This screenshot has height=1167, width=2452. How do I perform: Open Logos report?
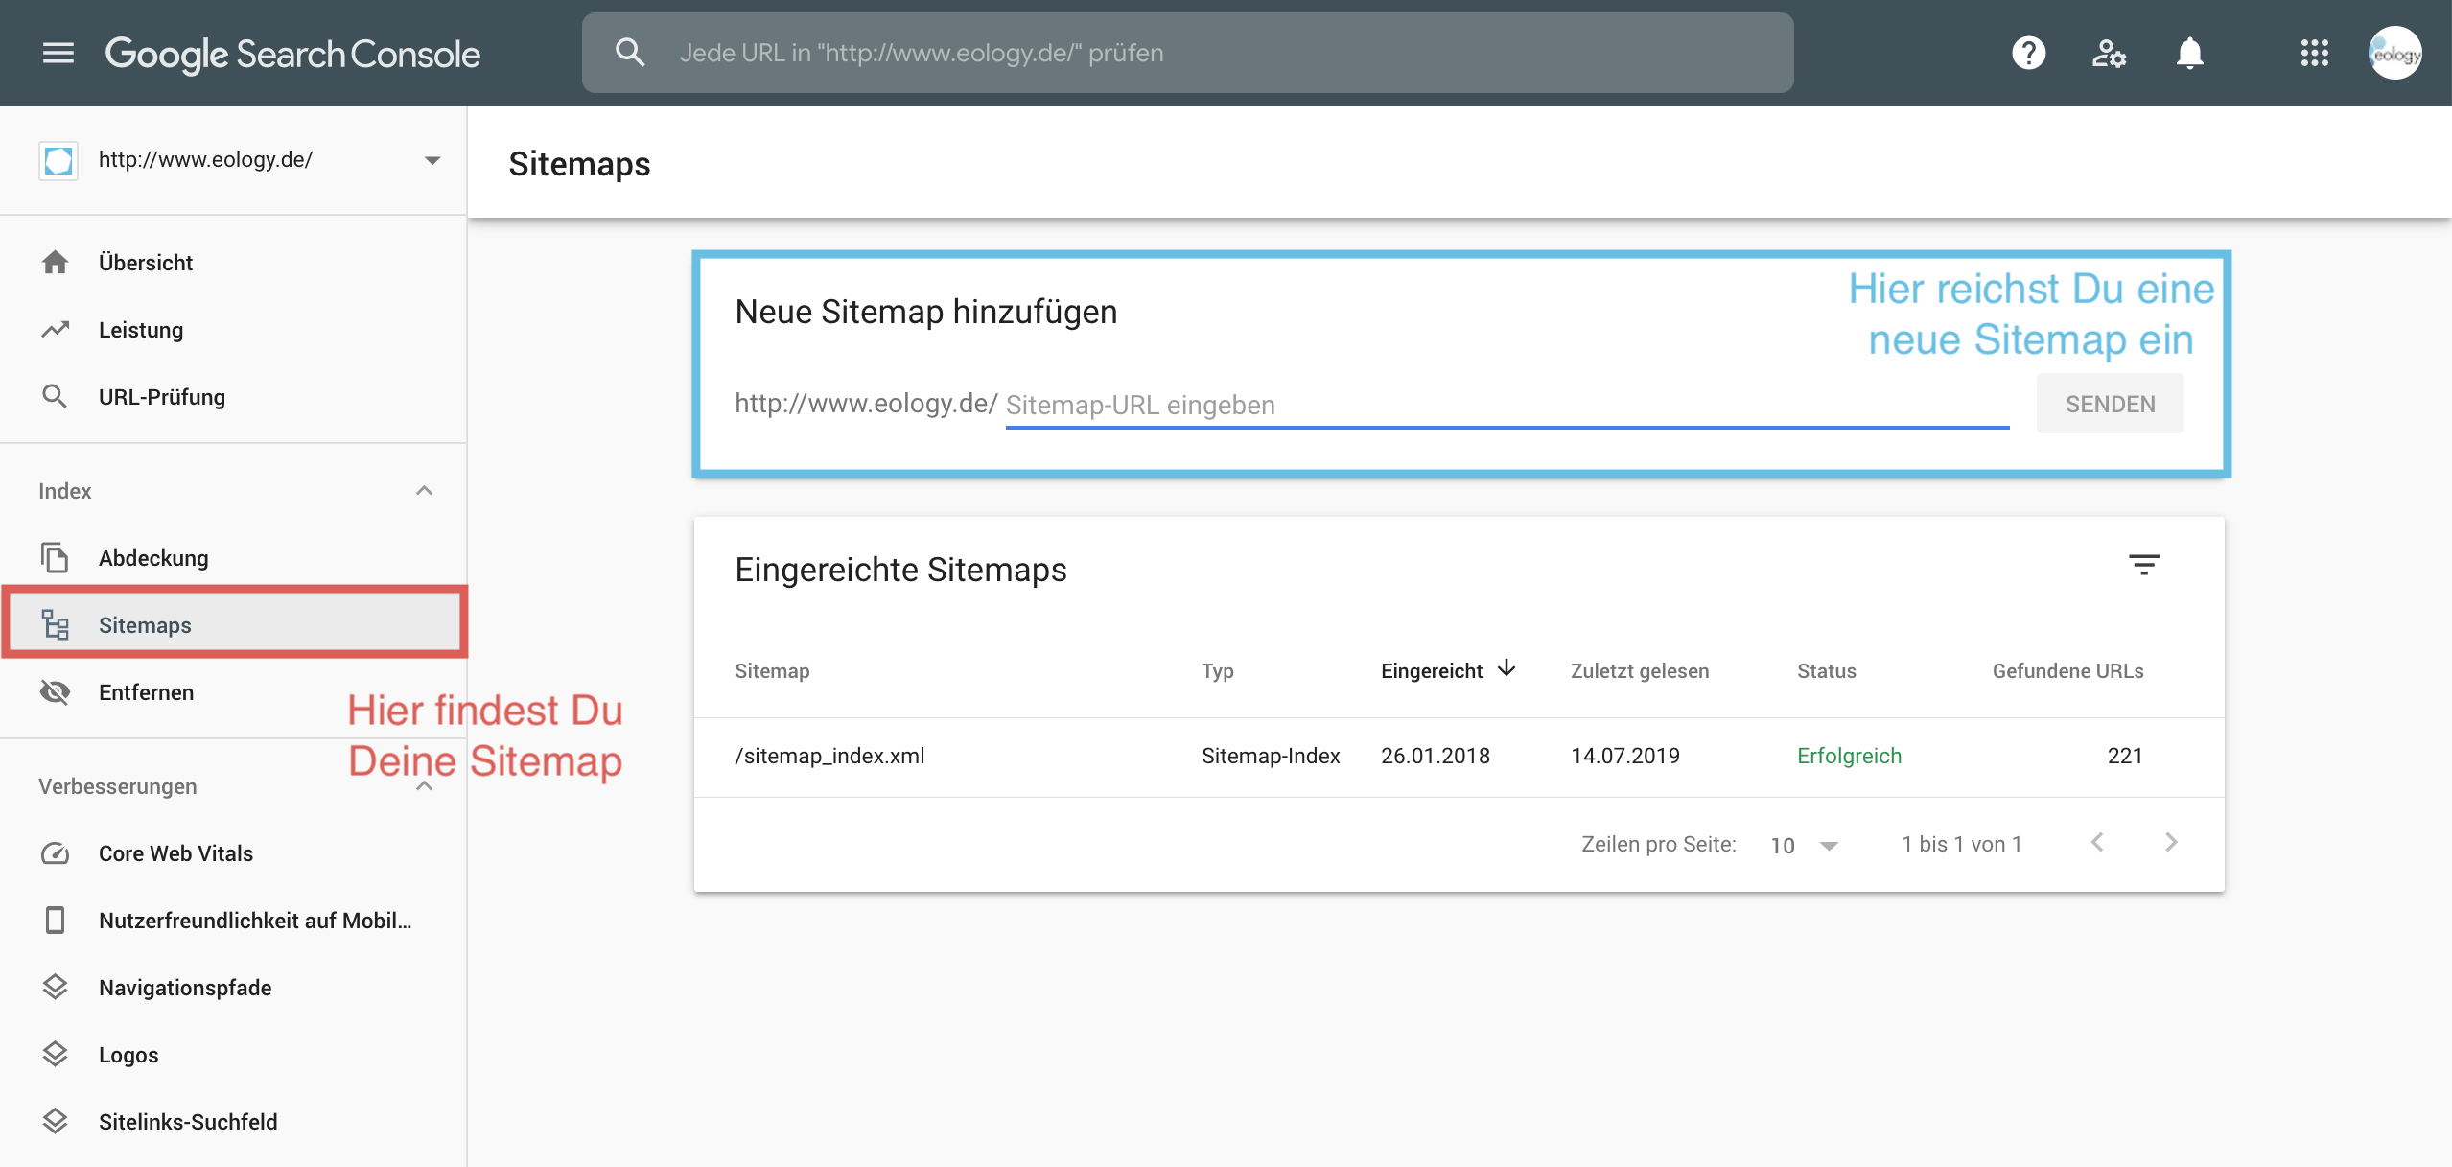tap(234, 1054)
